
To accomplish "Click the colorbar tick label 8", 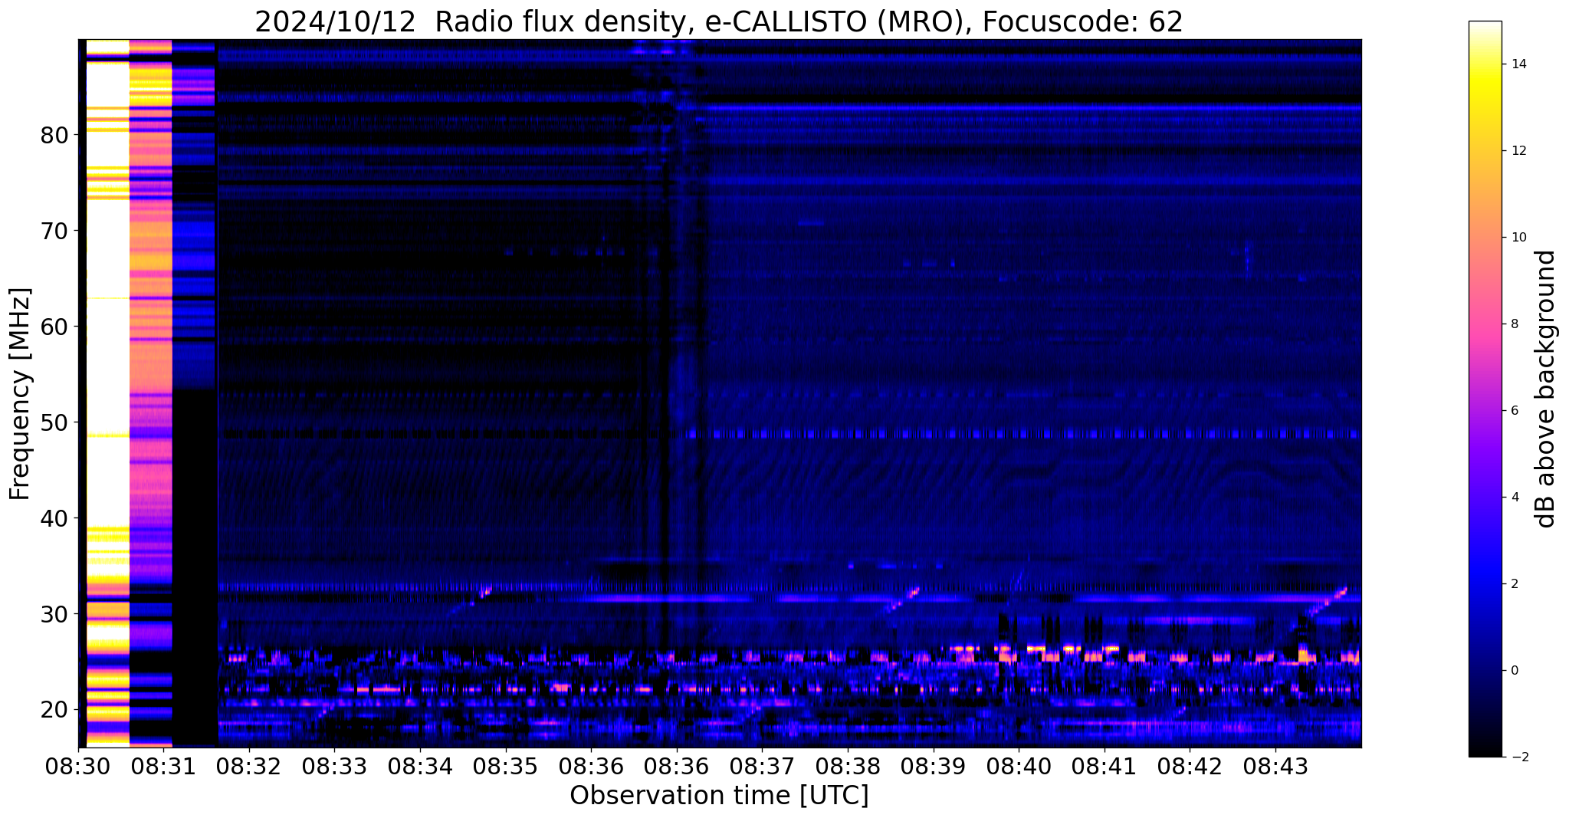I will point(1515,324).
